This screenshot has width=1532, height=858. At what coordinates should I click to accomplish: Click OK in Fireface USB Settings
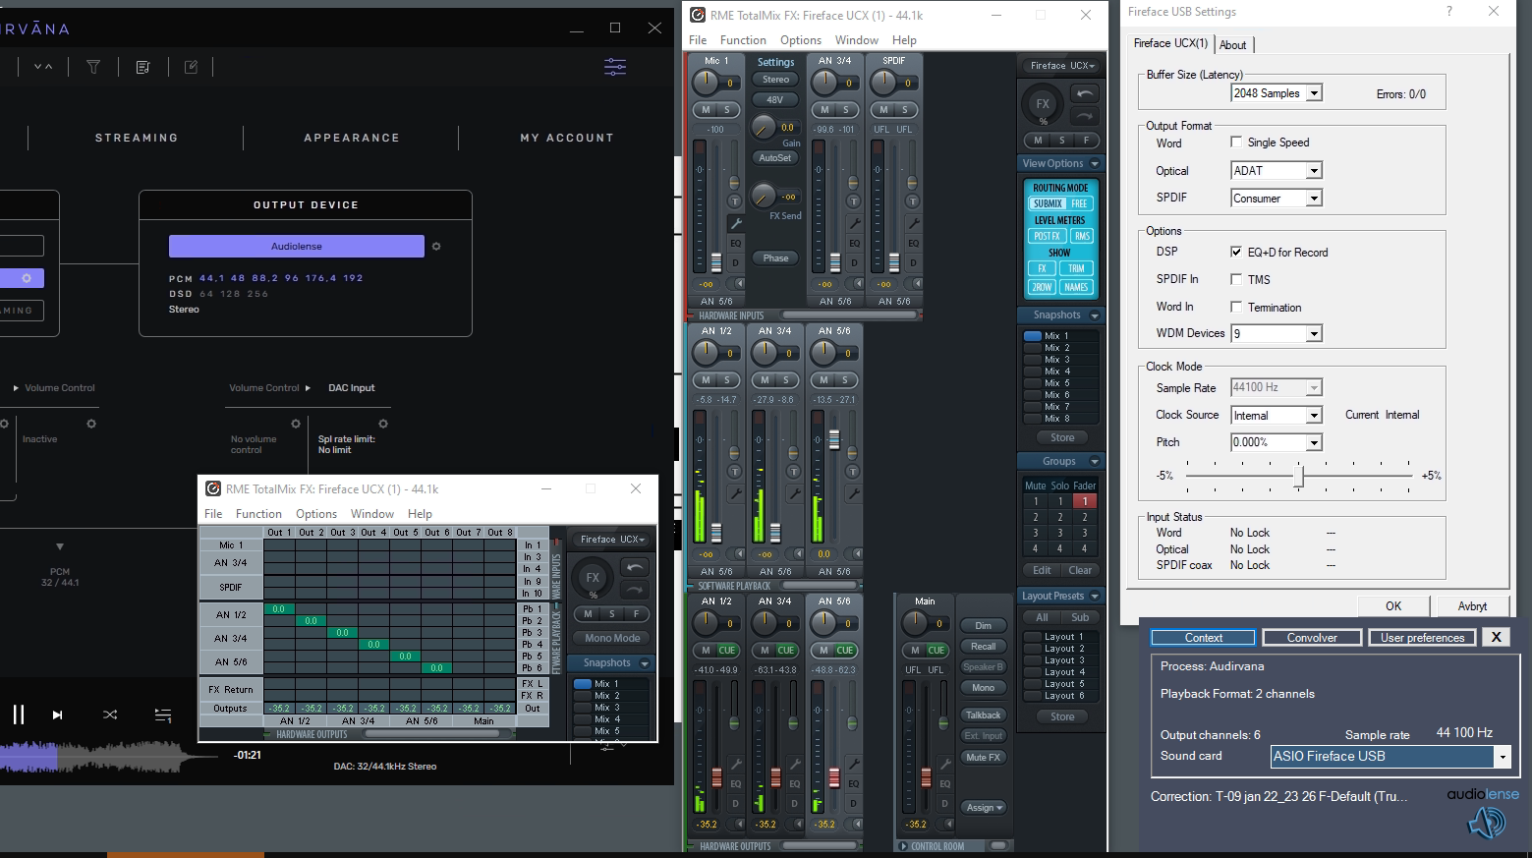tap(1393, 605)
